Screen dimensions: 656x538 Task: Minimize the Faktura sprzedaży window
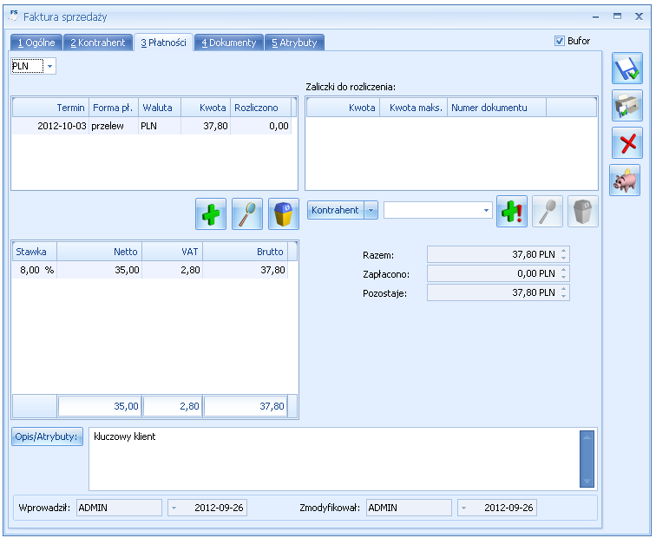(x=596, y=16)
